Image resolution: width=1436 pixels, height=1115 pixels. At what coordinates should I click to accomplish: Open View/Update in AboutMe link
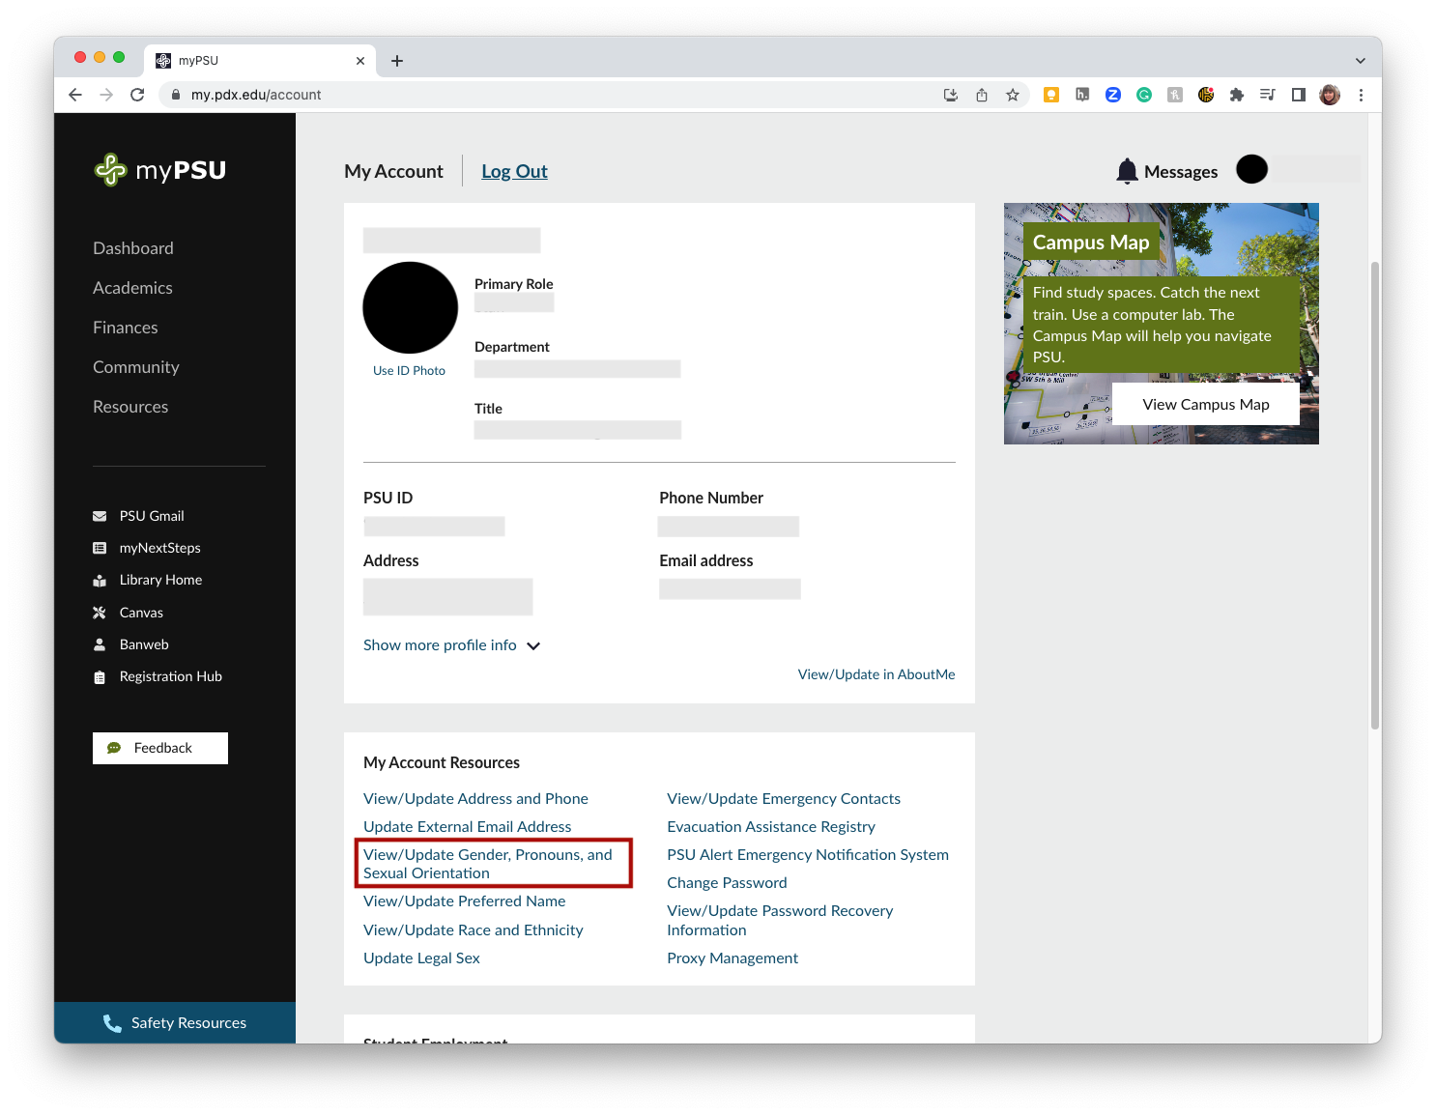(876, 674)
